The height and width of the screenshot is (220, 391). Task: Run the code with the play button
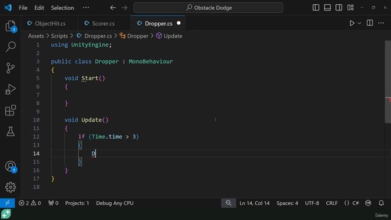[352, 23]
